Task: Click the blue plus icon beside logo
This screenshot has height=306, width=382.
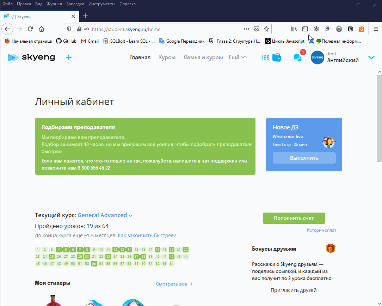Action: tap(69, 57)
